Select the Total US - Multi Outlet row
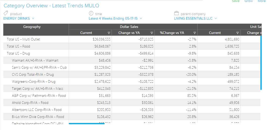Image resolution: width=269 pixels, height=130 pixels. coord(23,39)
